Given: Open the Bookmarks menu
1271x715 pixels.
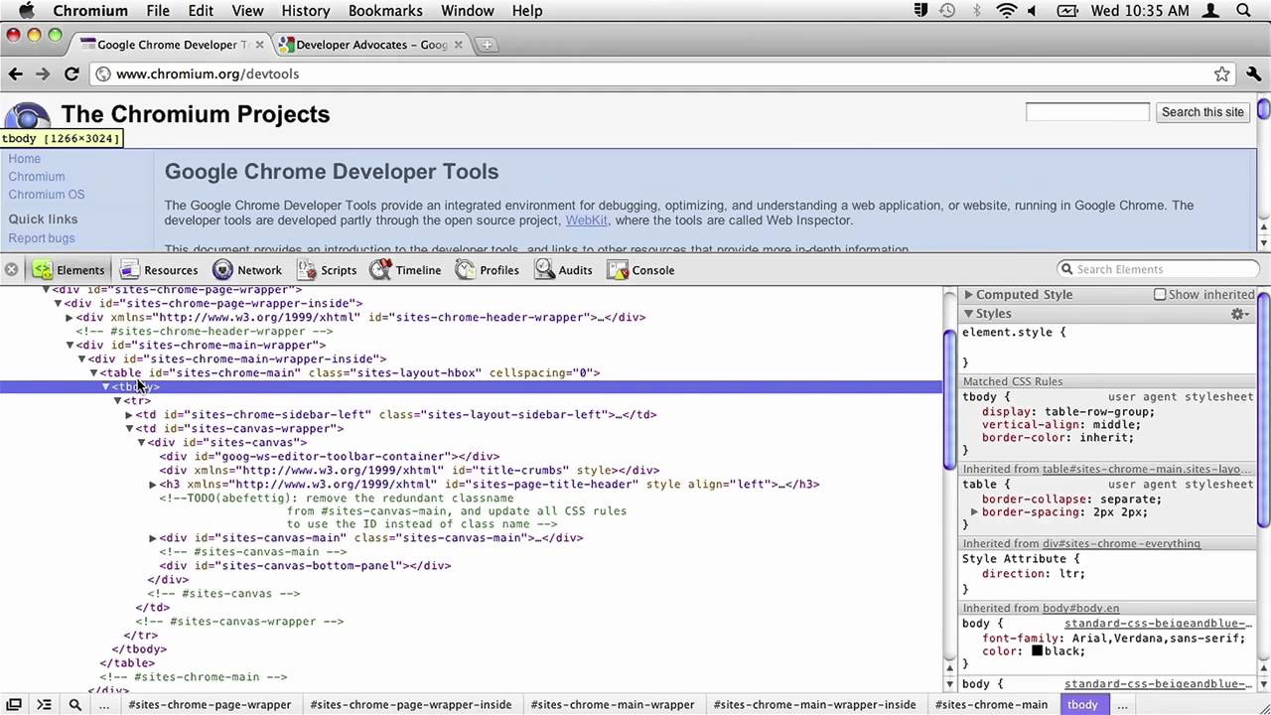Looking at the screenshot, I should [x=386, y=11].
